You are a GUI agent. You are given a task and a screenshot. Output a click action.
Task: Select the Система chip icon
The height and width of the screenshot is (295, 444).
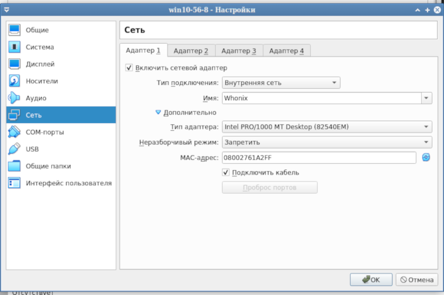[x=15, y=47]
